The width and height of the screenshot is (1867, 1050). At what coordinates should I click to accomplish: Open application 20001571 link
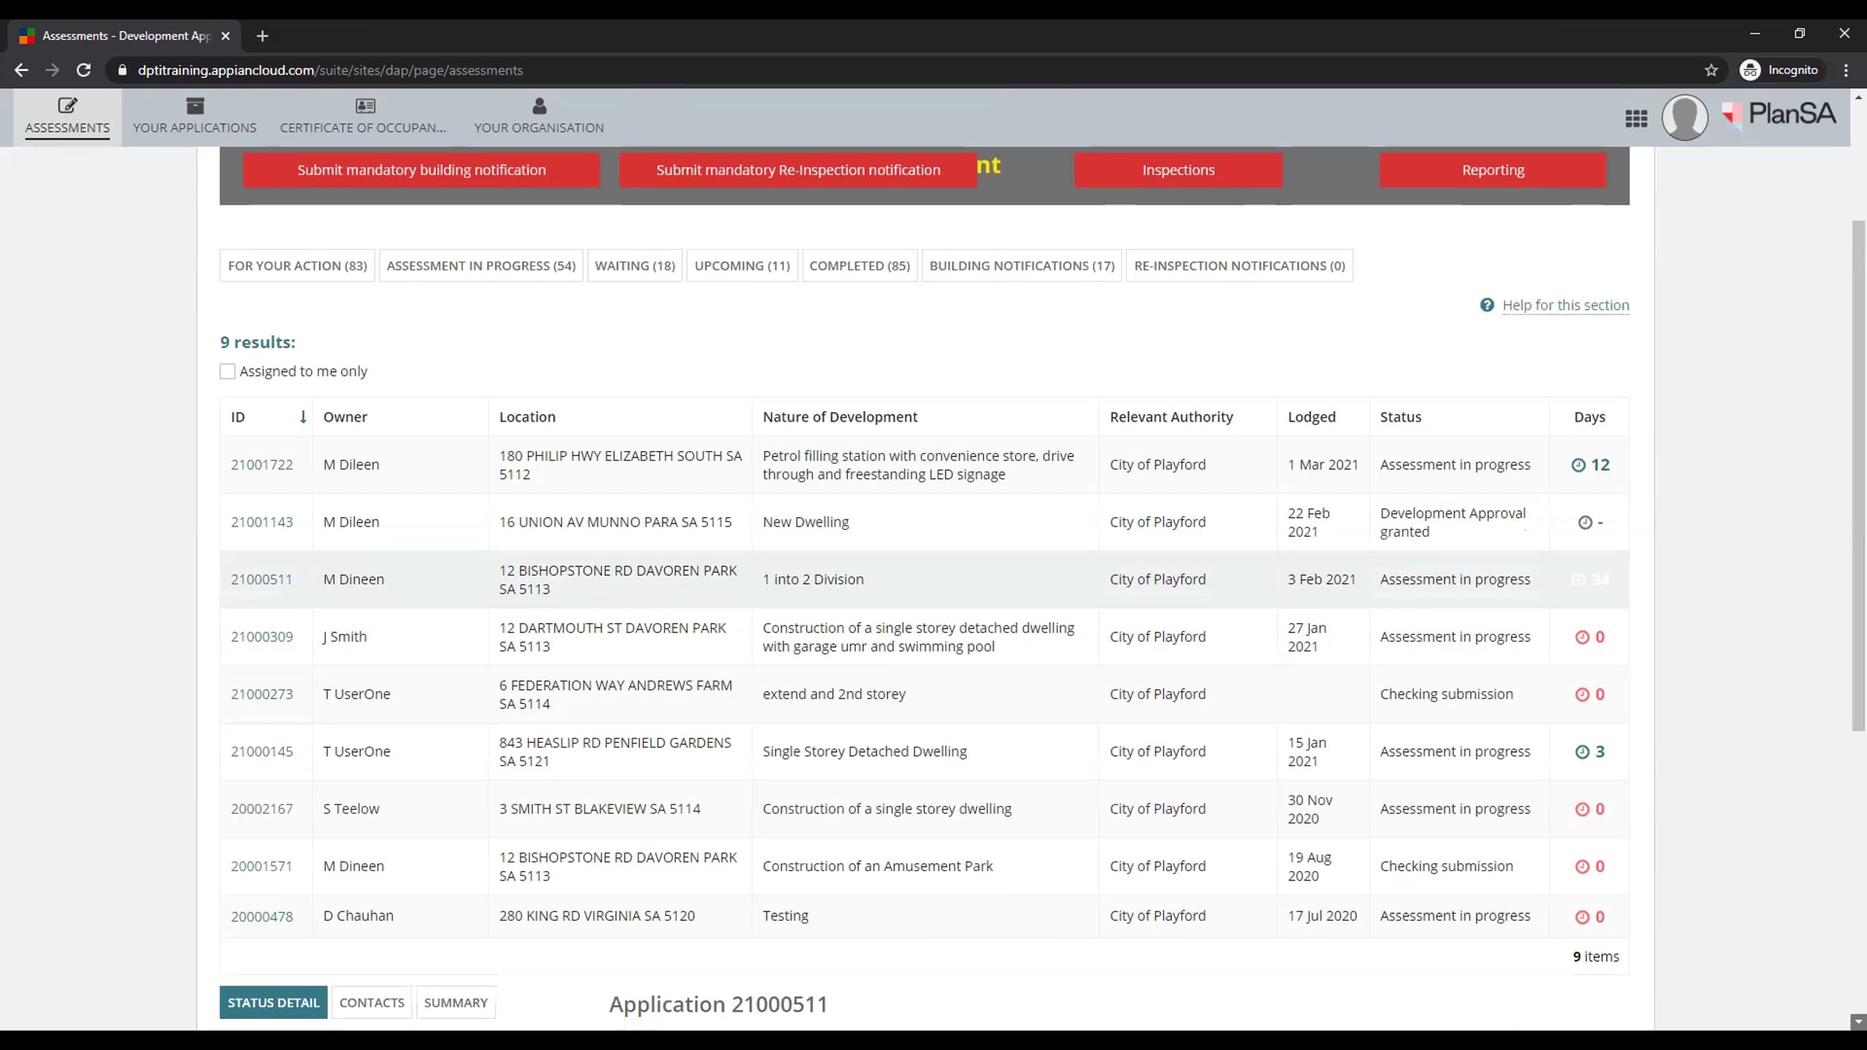(x=261, y=866)
